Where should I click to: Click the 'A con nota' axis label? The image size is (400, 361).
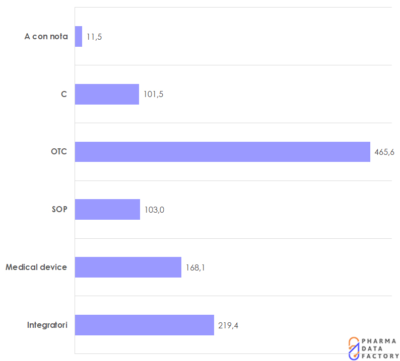pyautogui.click(x=46, y=37)
